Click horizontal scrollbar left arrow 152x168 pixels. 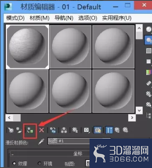[x=9, y=118]
